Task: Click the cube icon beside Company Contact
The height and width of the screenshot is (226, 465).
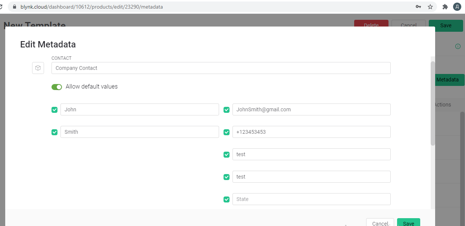Action: (x=38, y=68)
